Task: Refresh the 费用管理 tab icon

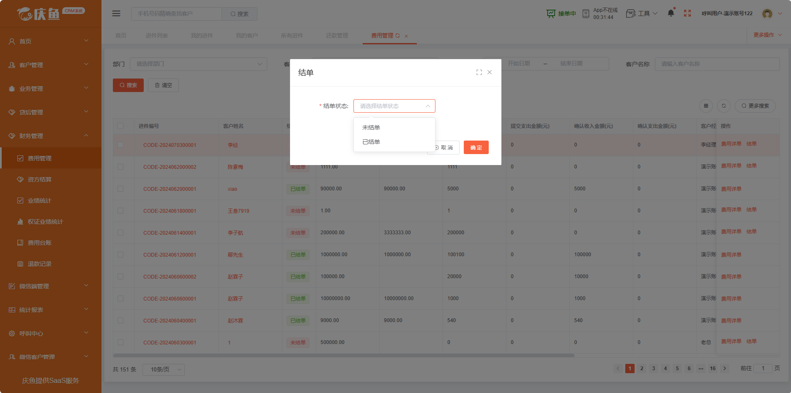Action: [397, 35]
